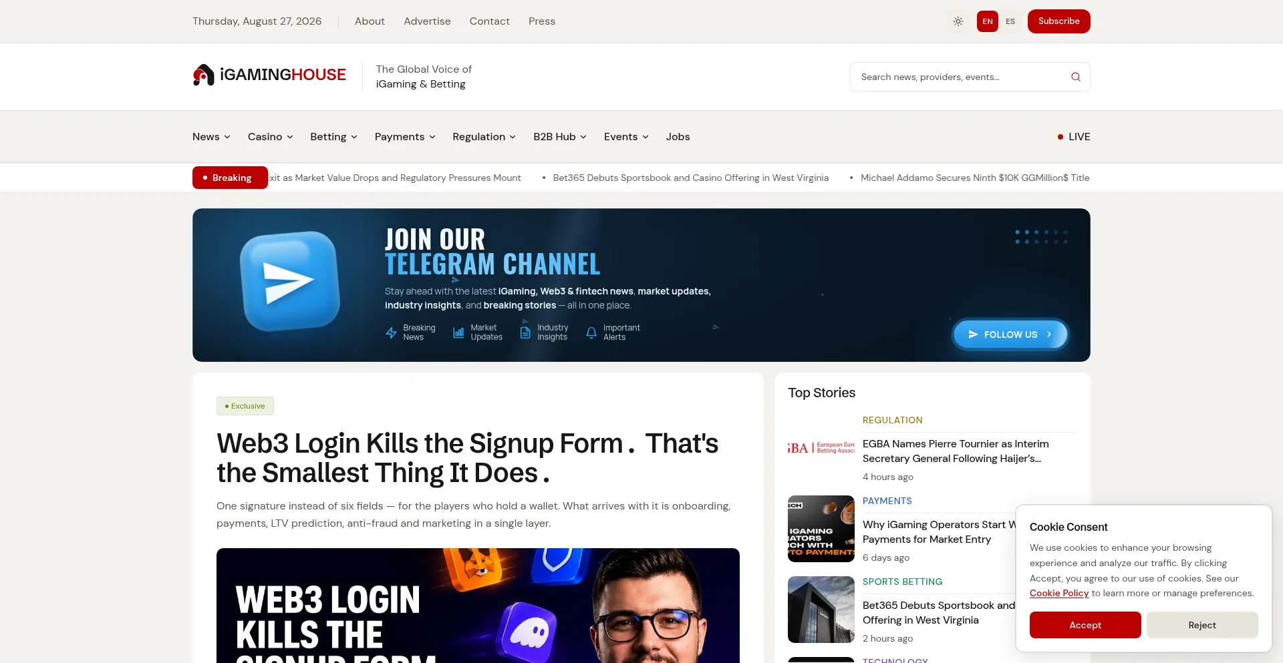This screenshot has height=663, width=1283.
Task: Go to the Contact page
Action: [490, 21]
